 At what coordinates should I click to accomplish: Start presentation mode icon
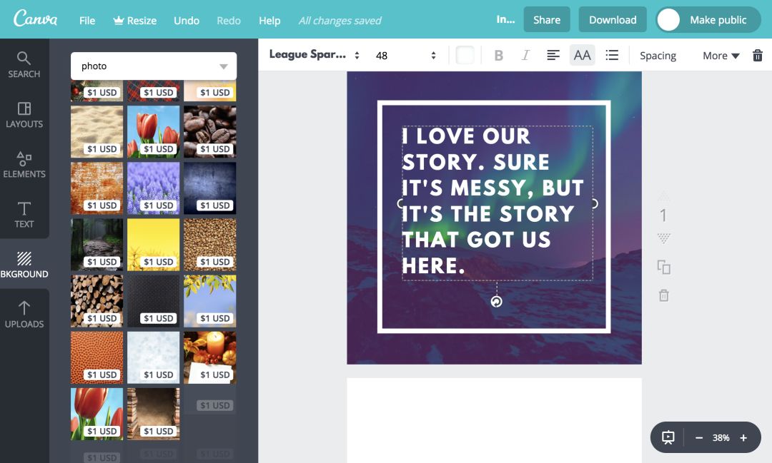click(668, 437)
